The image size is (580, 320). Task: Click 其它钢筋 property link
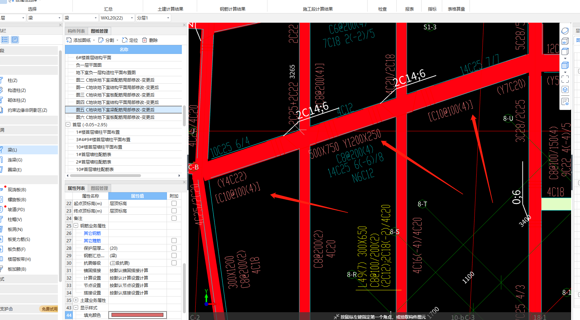pyautogui.click(x=92, y=233)
